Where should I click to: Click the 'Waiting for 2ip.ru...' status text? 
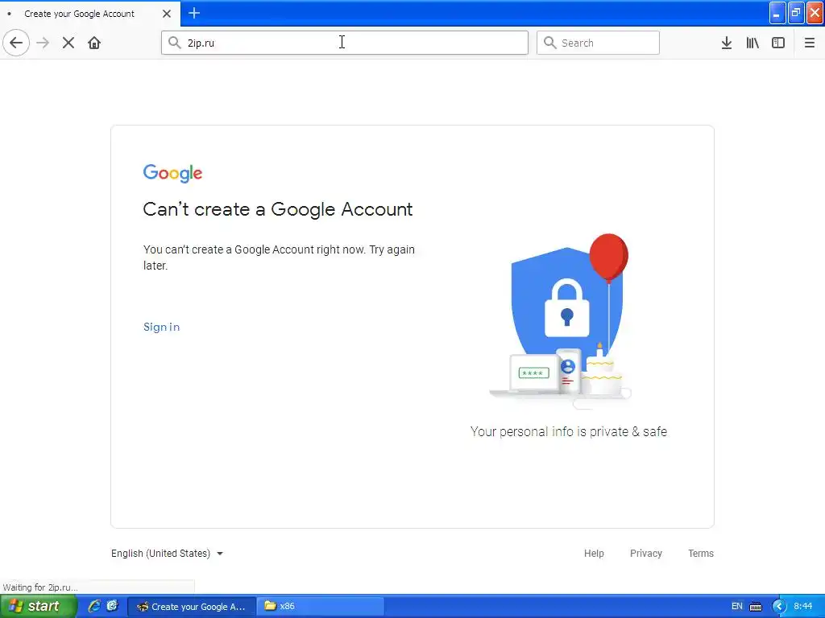(40, 587)
